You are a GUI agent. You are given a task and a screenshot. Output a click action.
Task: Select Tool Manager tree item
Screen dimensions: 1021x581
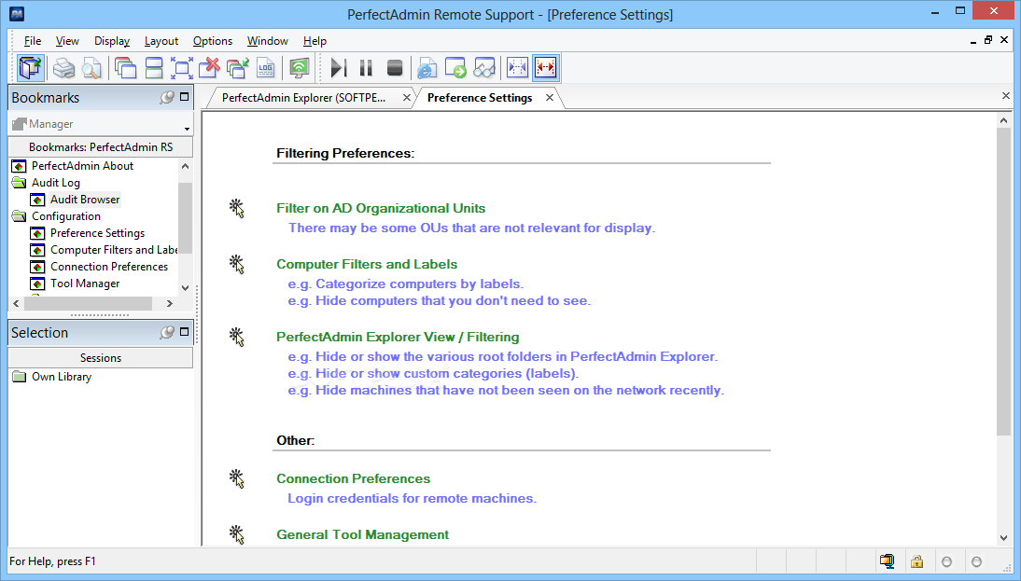click(x=85, y=284)
